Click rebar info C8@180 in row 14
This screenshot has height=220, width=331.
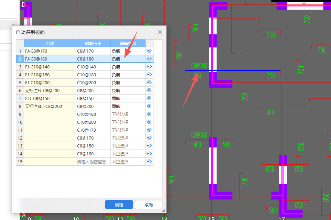[x=93, y=154]
